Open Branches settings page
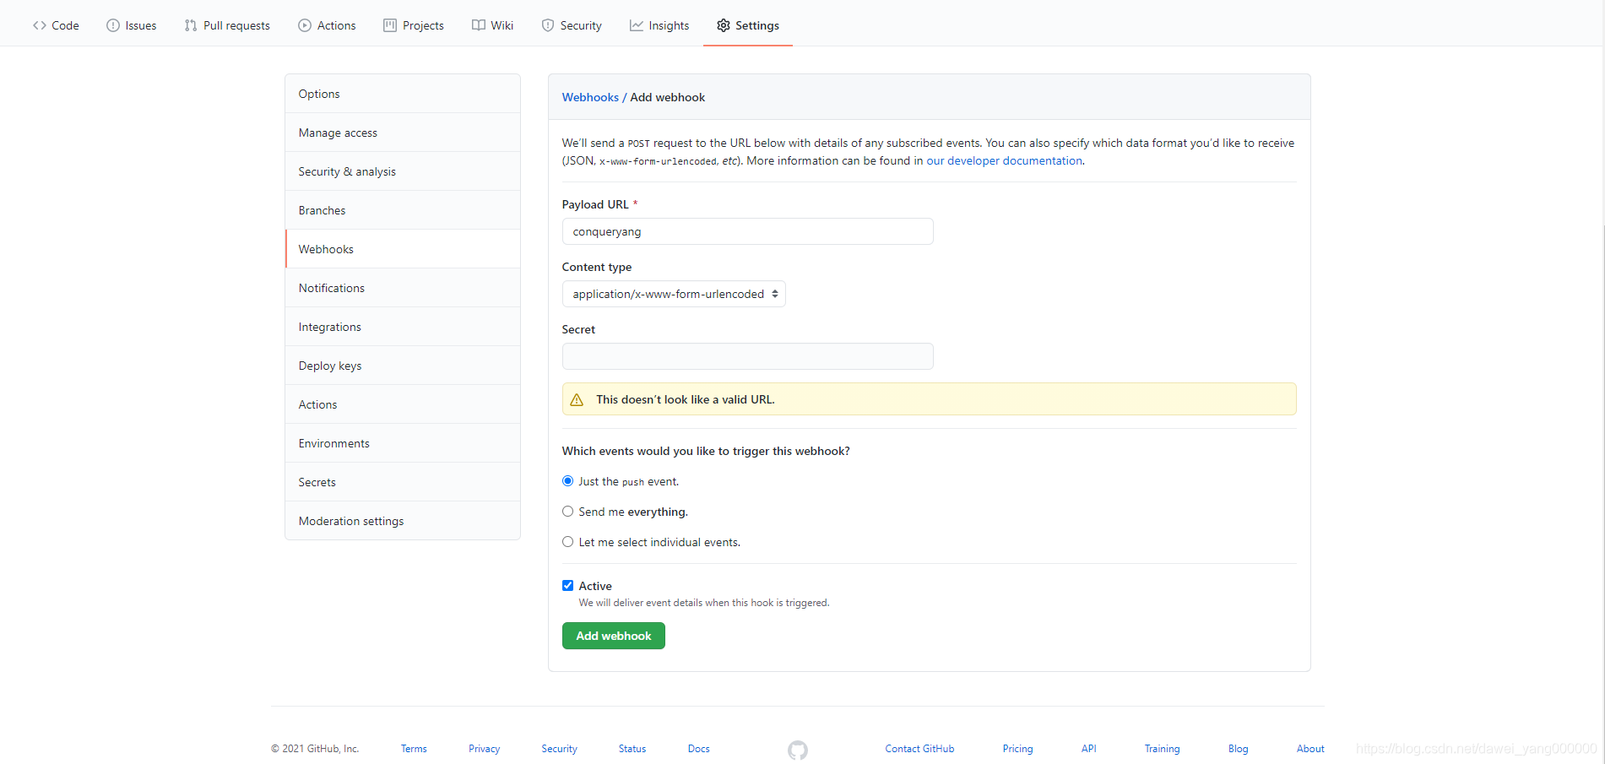This screenshot has height=764, width=1605. [403, 210]
